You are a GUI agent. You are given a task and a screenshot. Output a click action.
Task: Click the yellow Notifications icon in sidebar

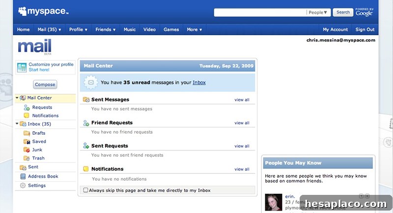tap(27, 116)
